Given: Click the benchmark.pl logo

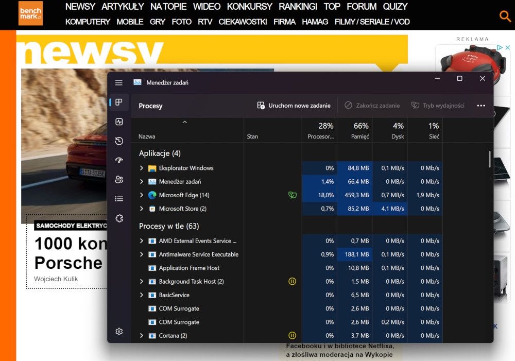Looking at the screenshot, I should [30, 13].
